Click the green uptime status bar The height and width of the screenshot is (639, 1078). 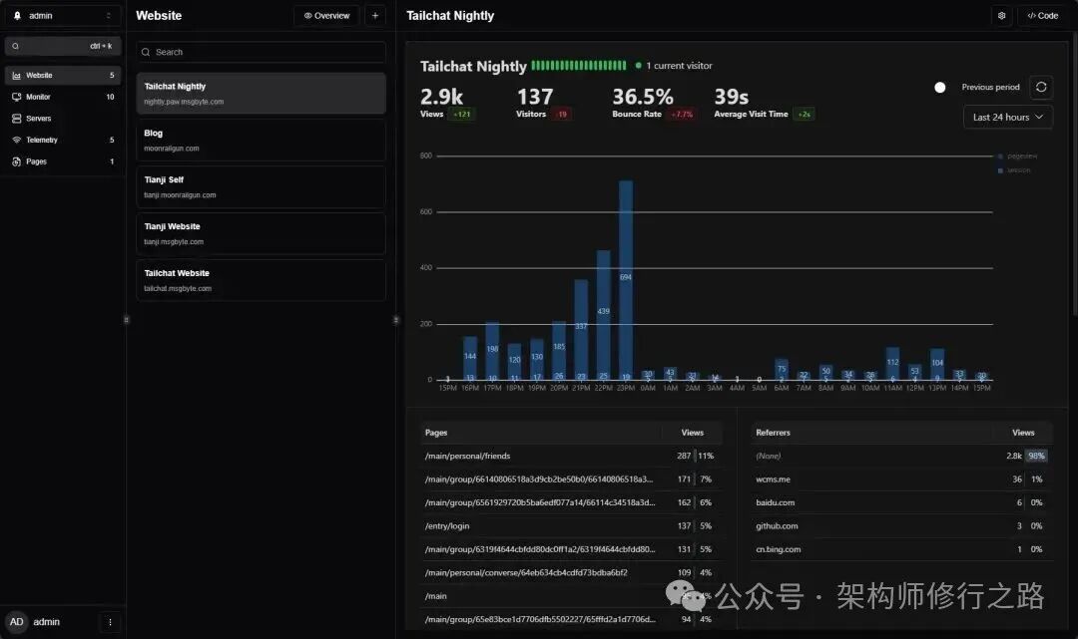click(579, 66)
